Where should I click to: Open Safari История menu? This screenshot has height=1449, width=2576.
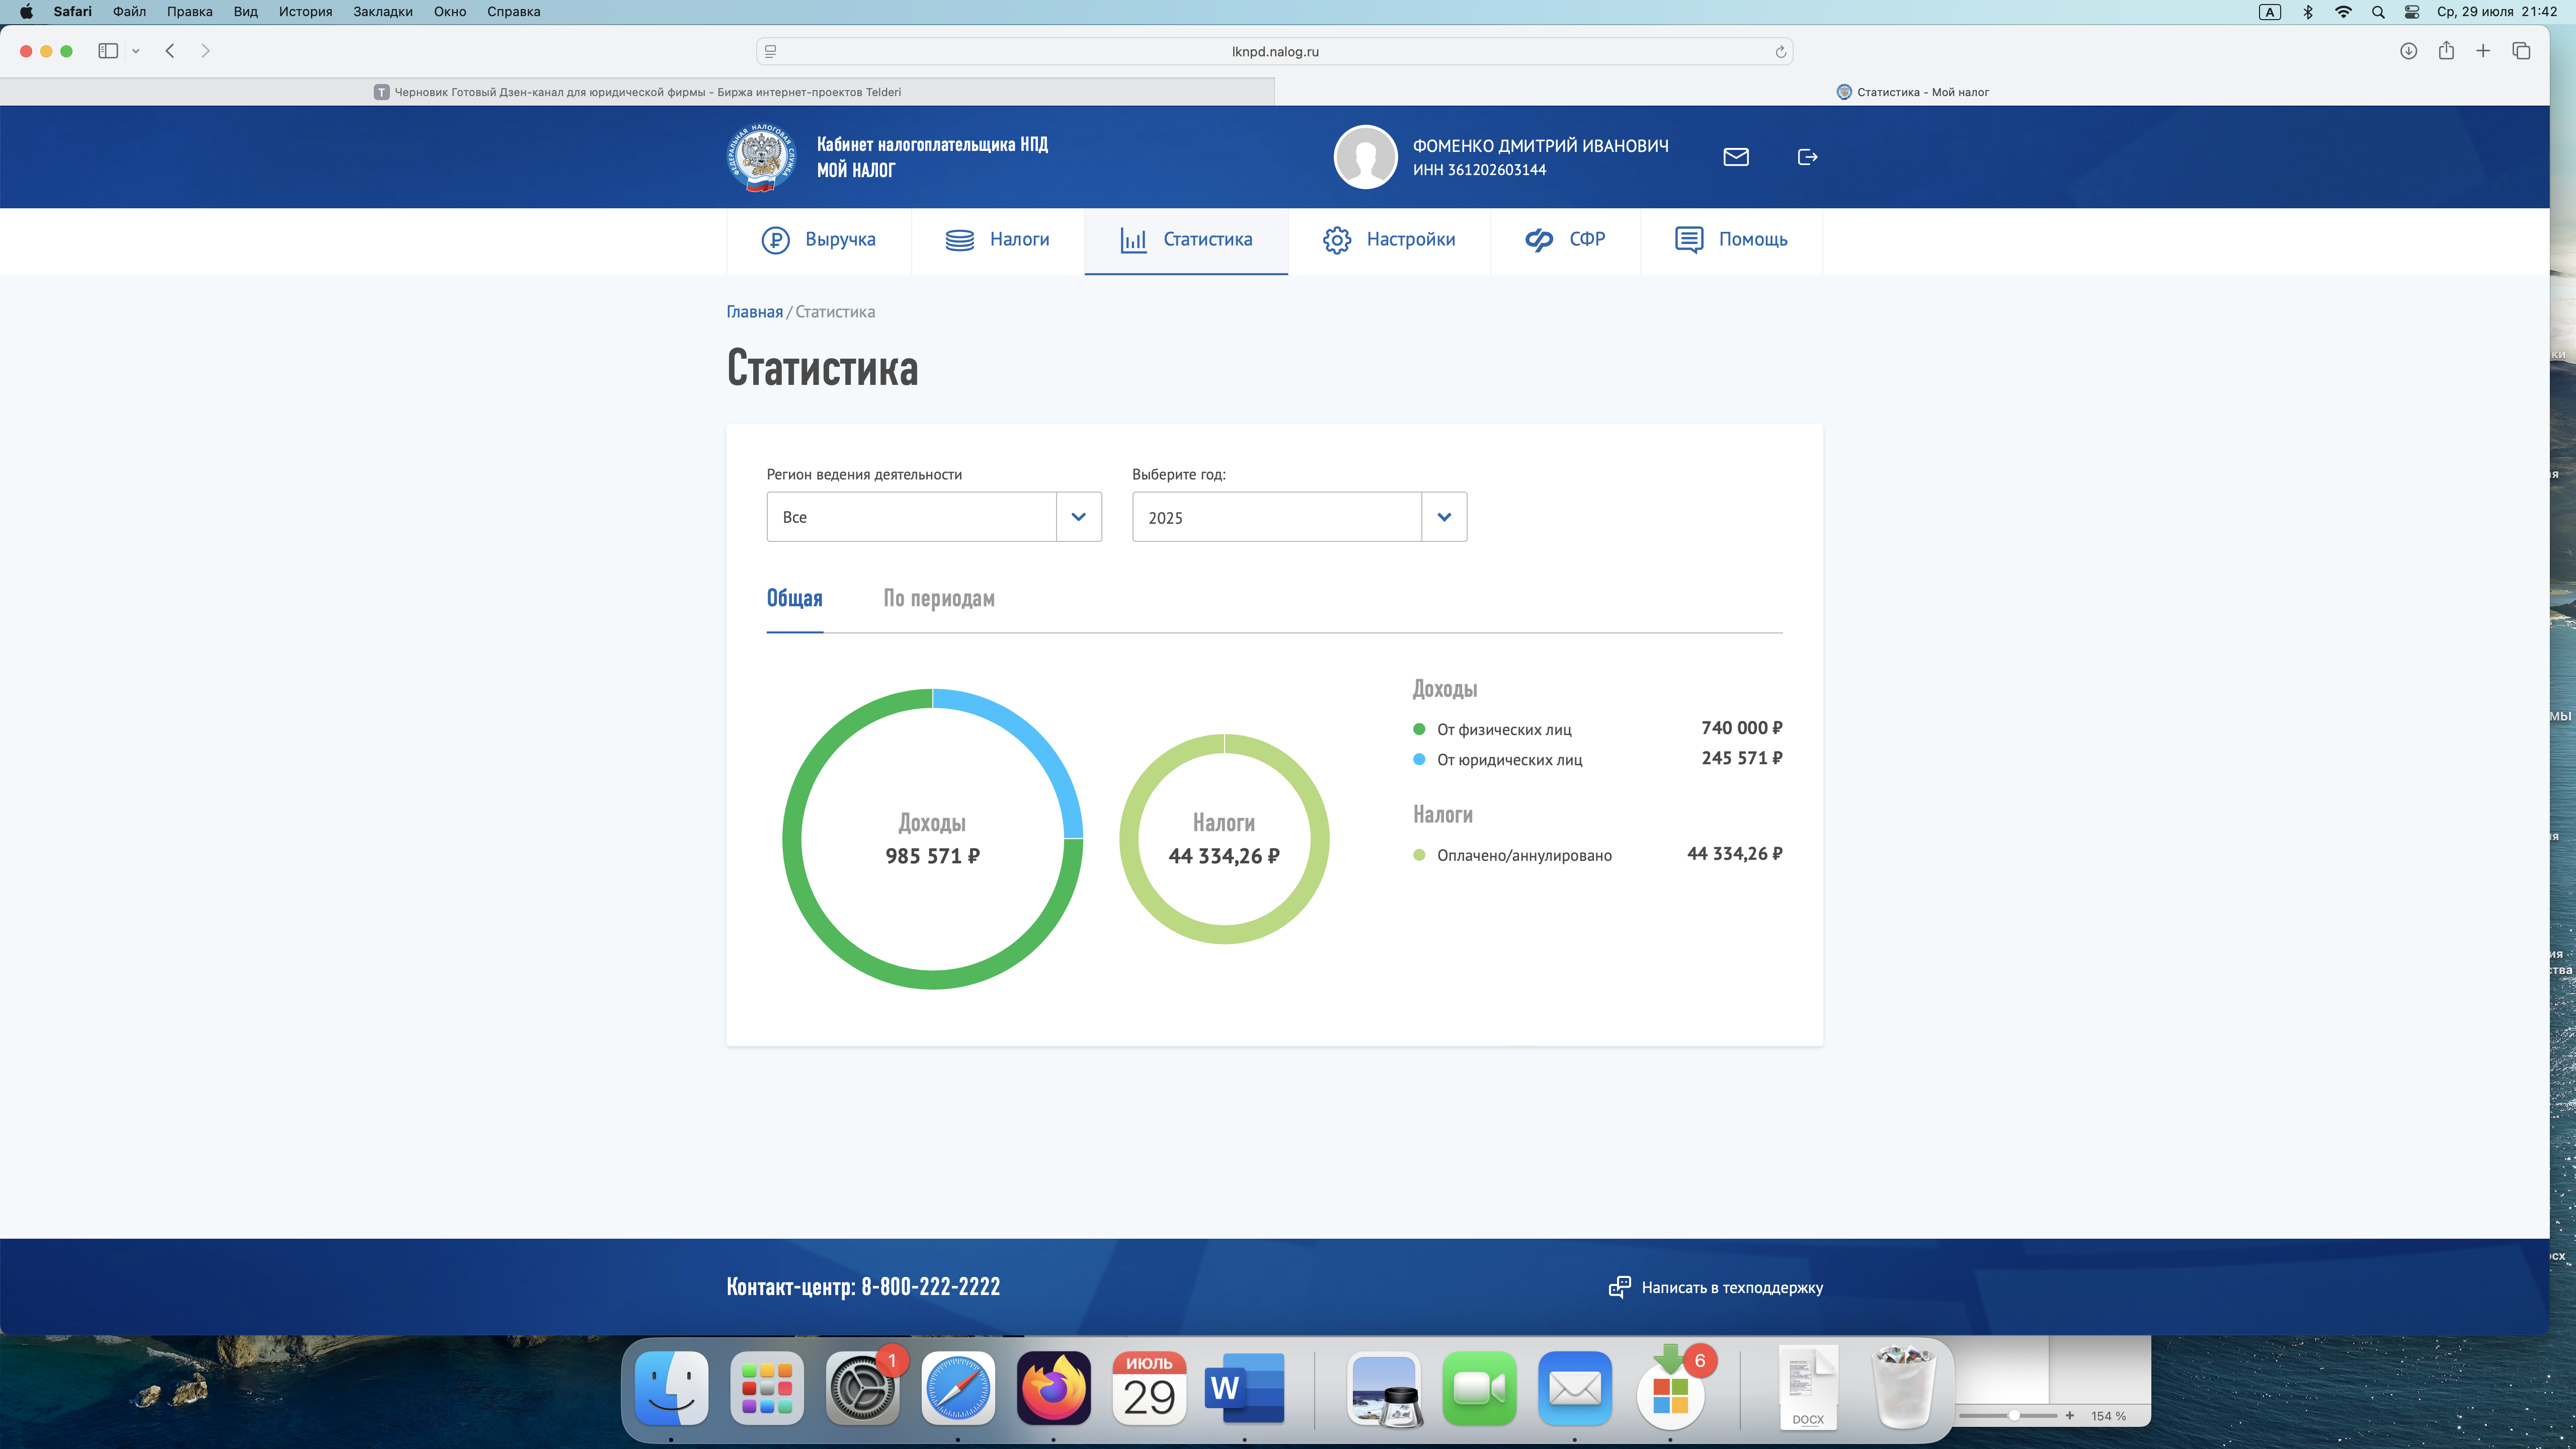pyautogui.click(x=305, y=12)
